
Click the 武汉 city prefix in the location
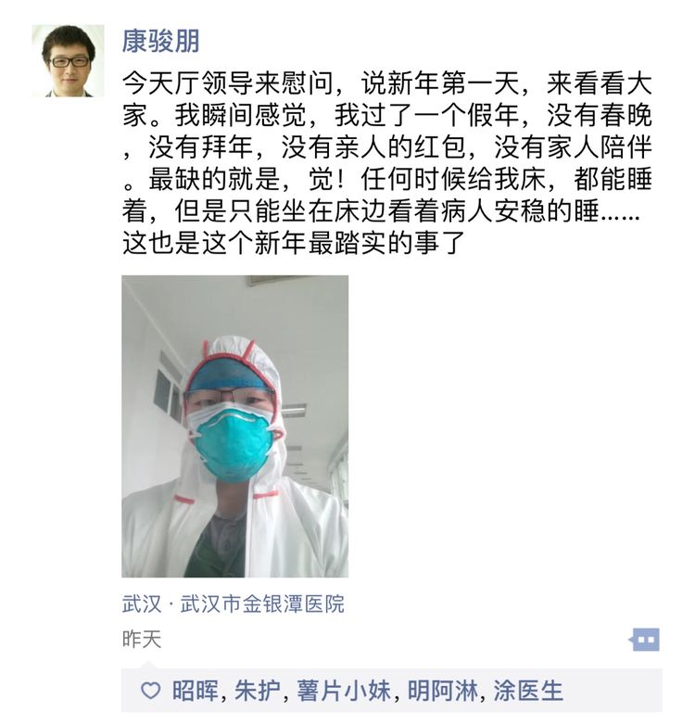142,603
